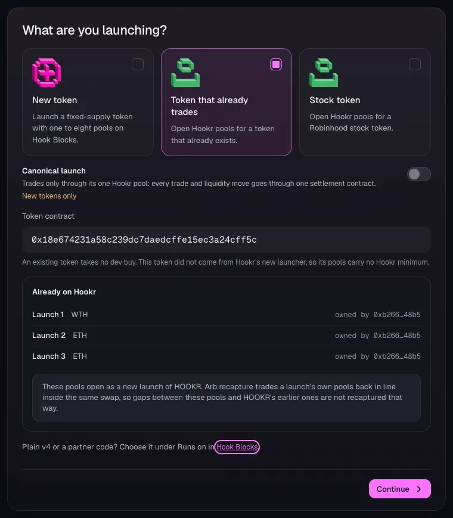Click the green icon on Token that already trades
Screen dimensions: 453x518
[x=185, y=73]
